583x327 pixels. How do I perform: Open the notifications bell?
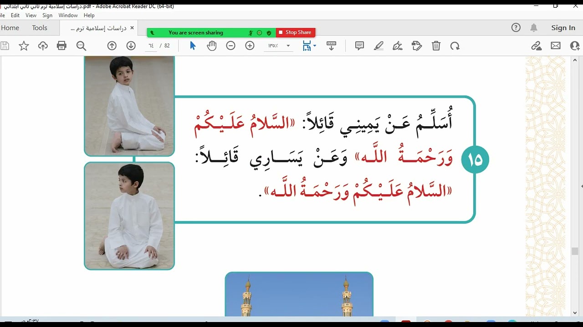[x=534, y=28]
